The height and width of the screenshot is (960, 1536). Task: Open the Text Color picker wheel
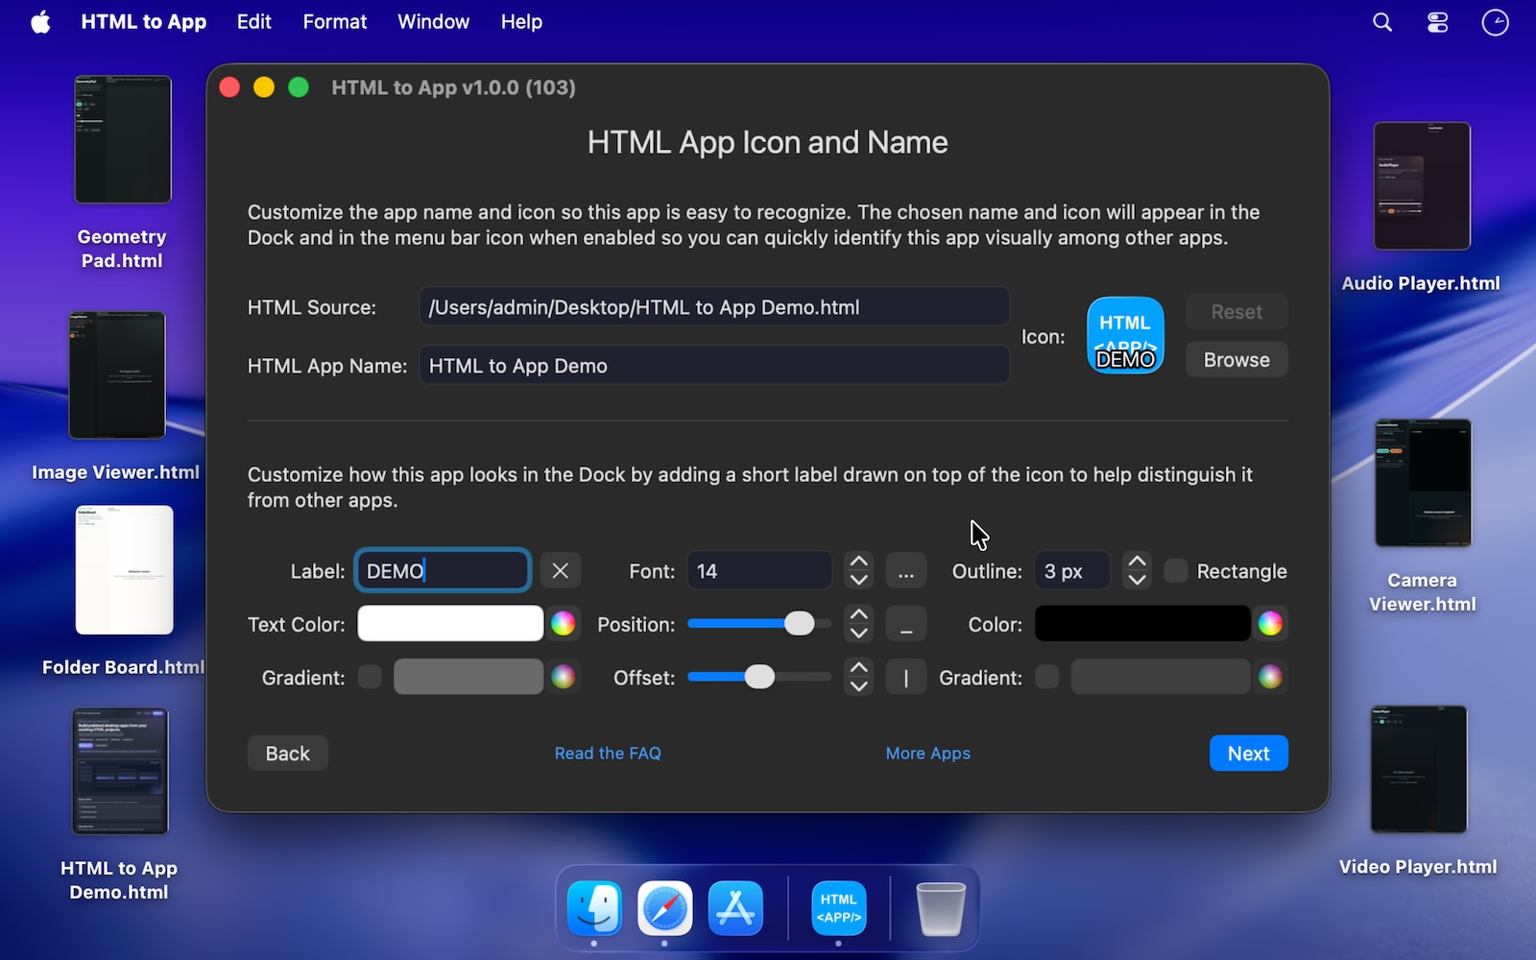click(564, 624)
